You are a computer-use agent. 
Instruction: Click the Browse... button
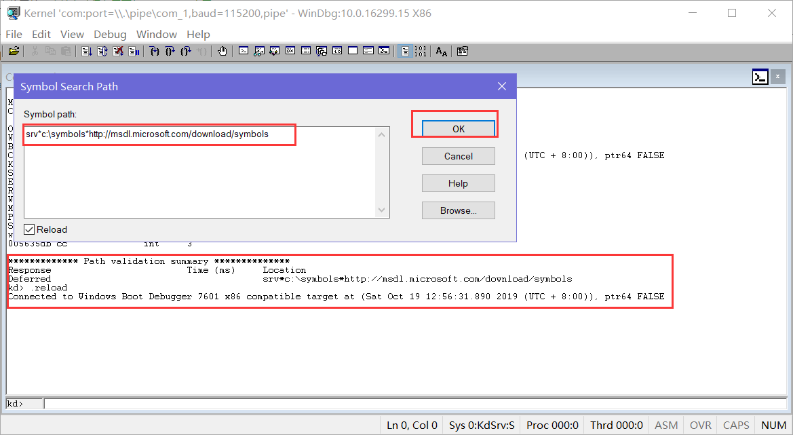pos(458,210)
